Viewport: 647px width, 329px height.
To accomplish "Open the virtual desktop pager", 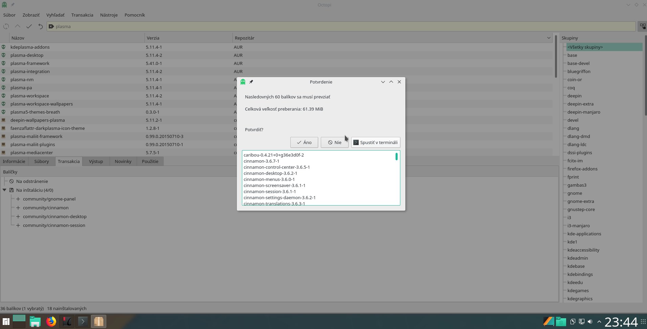I will [x=19, y=322].
